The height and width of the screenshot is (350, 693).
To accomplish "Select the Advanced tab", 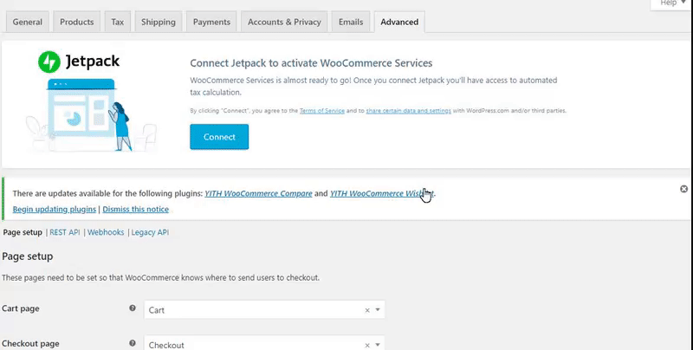I will [399, 23].
